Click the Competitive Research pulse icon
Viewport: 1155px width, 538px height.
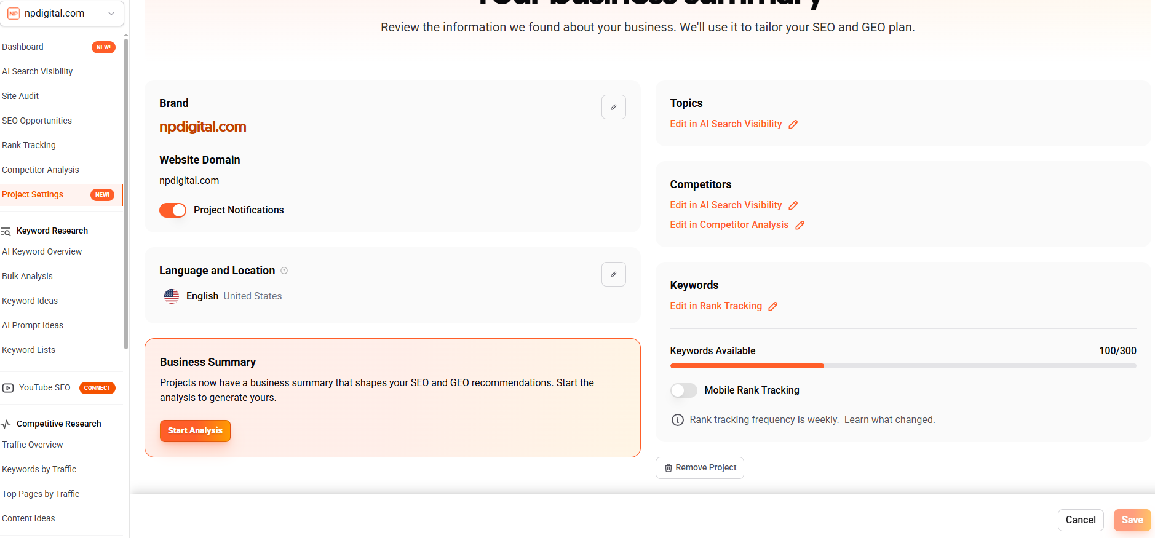[6, 424]
